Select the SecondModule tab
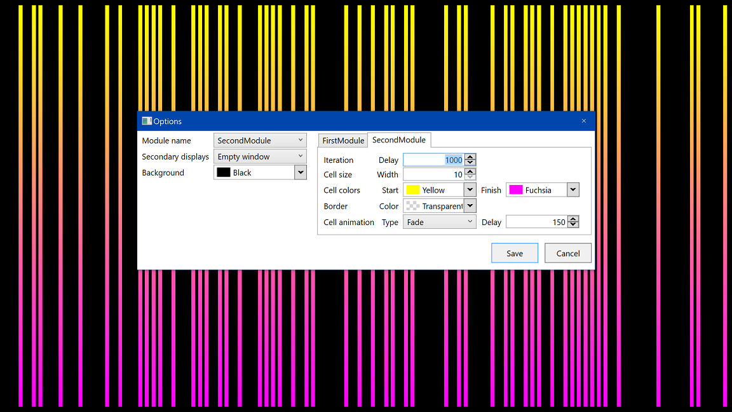The width and height of the screenshot is (732, 412). (399, 140)
